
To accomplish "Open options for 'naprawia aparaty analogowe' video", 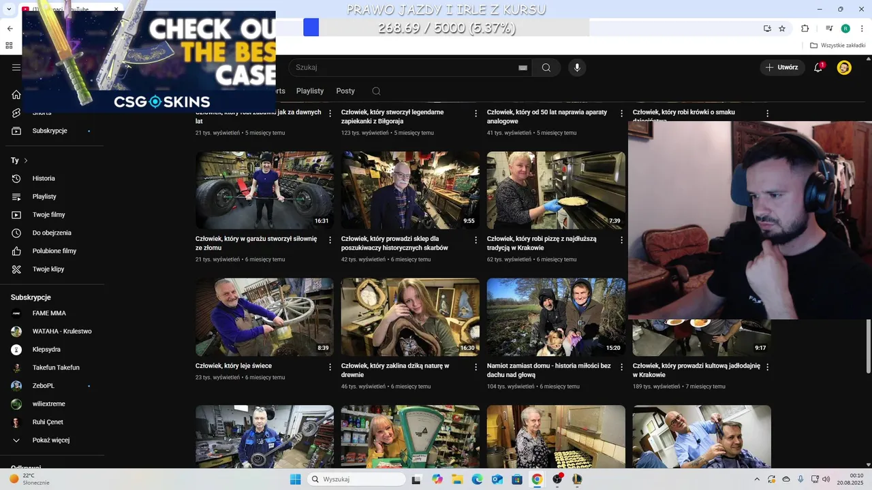I will click(x=622, y=114).
